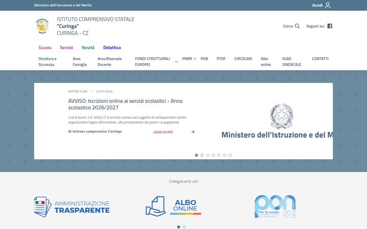Click the Italian Republic emblem in the slide
The image size is (367, 229).
[281, 116]
